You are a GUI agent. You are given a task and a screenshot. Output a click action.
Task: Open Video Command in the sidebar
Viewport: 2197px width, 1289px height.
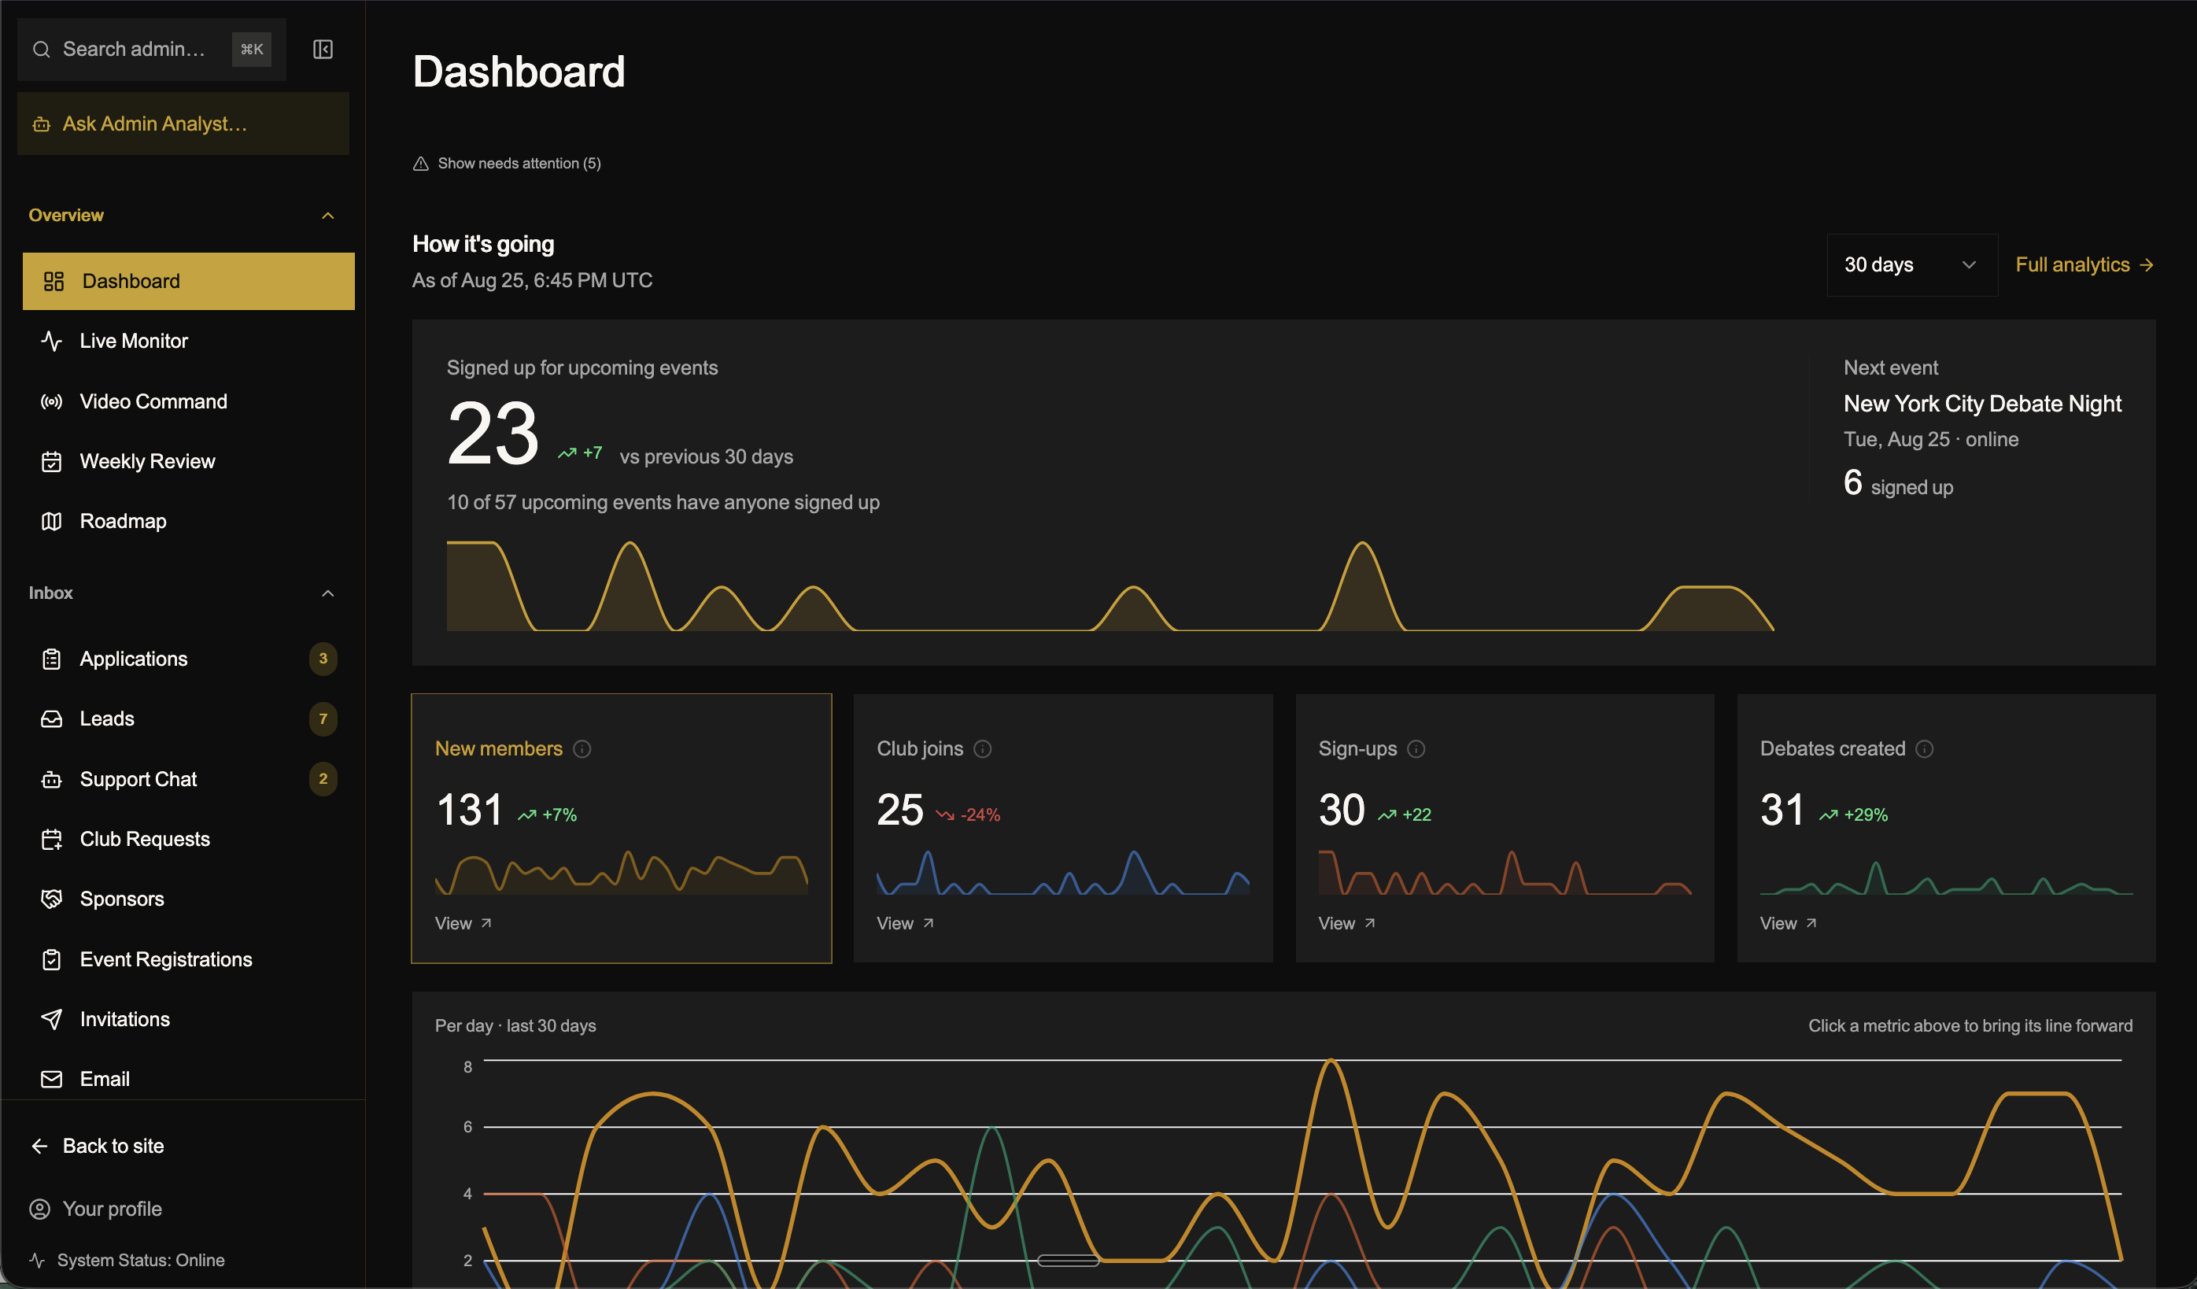188,401
